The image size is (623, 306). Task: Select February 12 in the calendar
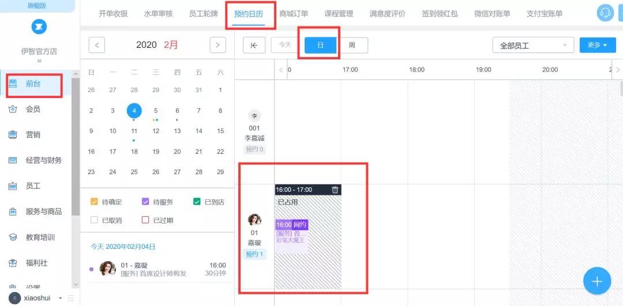point(156,131)
